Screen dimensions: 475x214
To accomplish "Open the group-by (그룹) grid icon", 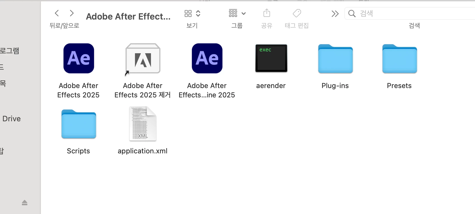I will point(233,13).
